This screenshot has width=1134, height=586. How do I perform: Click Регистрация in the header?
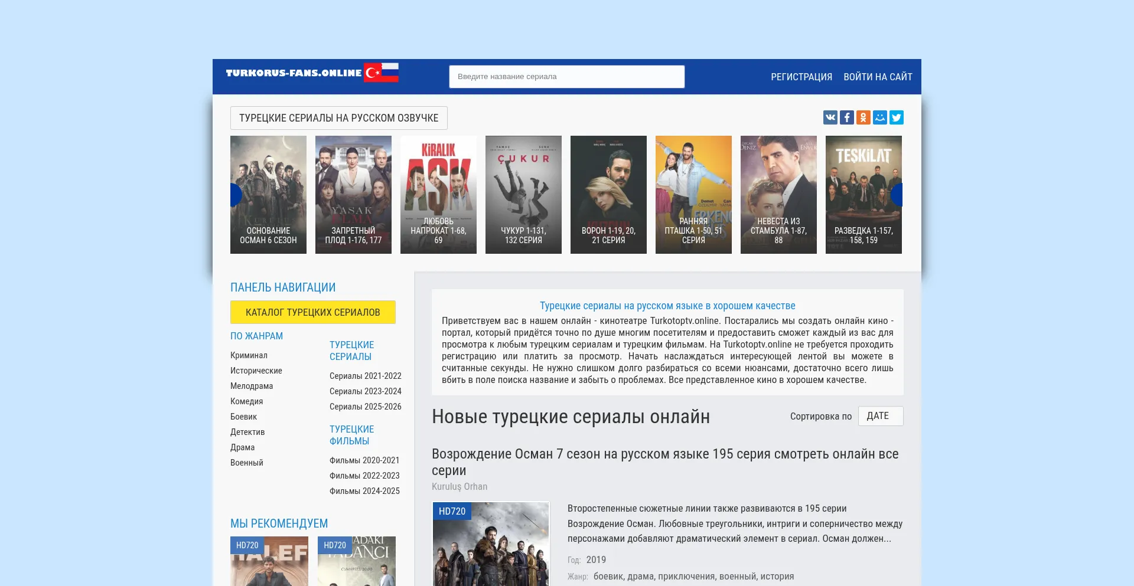click(x=801, y=77)
